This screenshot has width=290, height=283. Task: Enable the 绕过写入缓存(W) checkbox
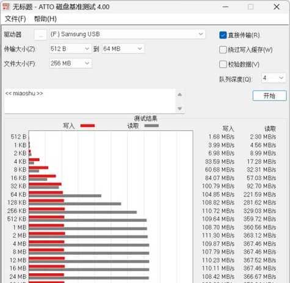pyautogui.click(x=223, y=50)
